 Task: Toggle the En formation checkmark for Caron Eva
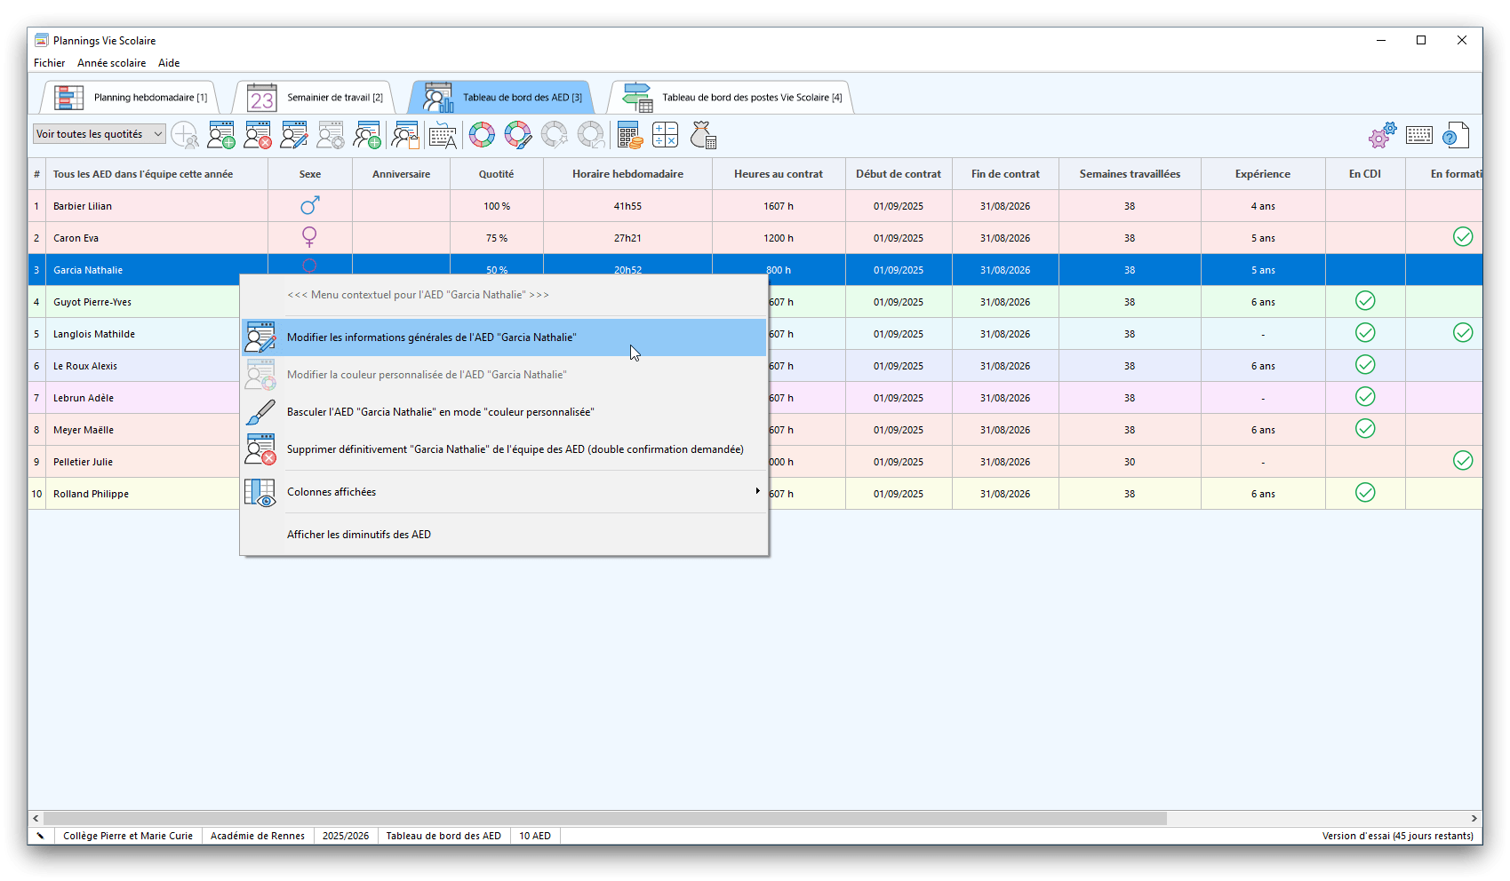[1462, 237]
